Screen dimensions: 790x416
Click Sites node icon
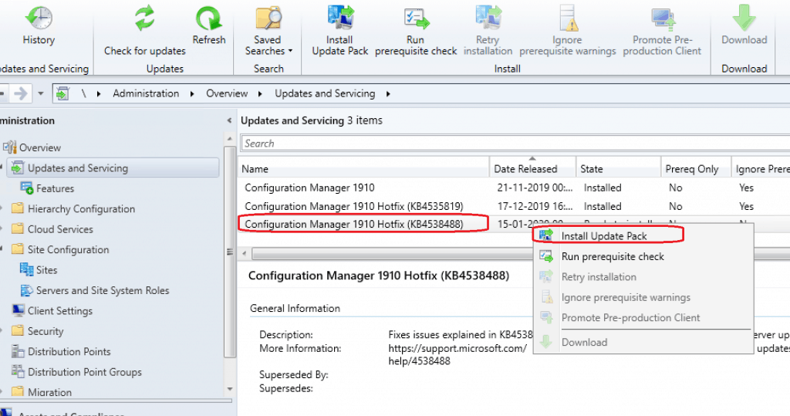pos(27,270)
